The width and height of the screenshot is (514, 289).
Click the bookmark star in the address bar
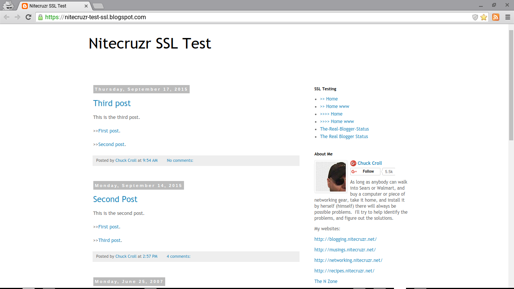point(484,17)
